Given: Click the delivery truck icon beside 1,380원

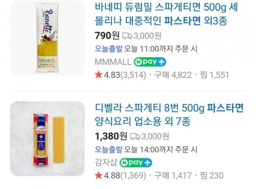Looking at the screenshot, I should click(x=135, y=137).
